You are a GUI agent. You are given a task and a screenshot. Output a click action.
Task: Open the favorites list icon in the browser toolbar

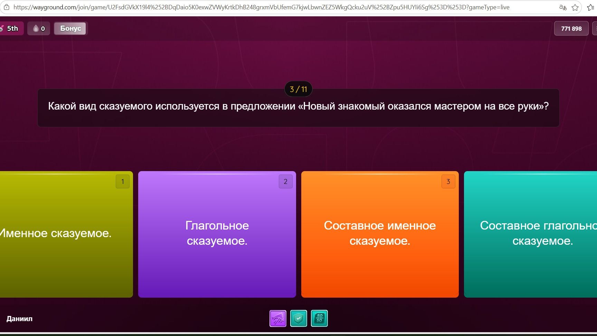point(591,7)
